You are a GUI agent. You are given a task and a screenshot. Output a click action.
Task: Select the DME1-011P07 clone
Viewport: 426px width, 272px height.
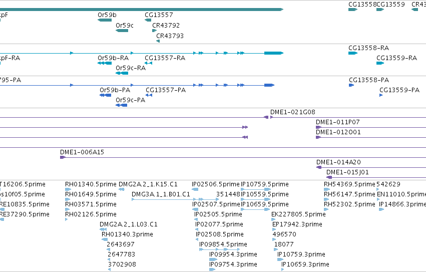click(x=371, y=127)
